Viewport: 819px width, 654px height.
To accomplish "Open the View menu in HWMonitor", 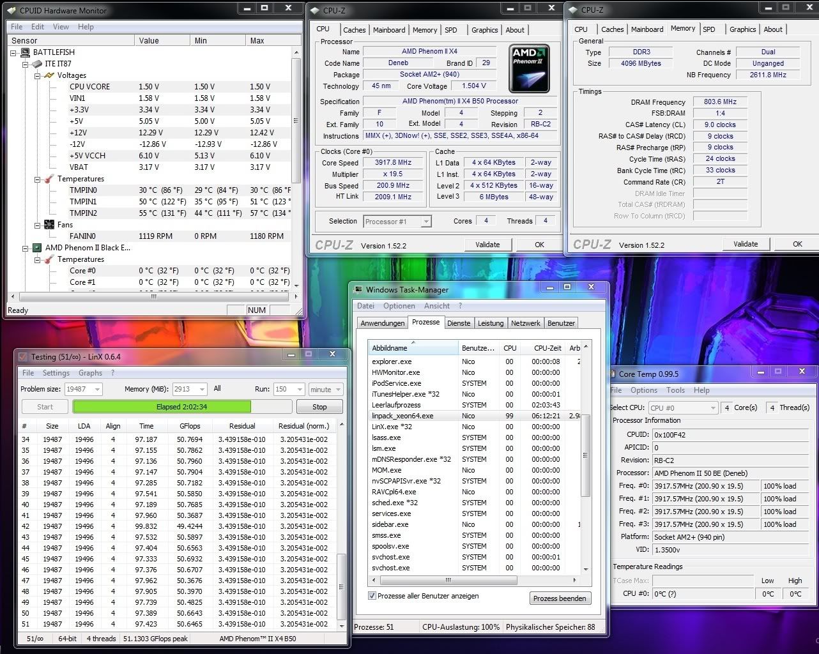I will pos(61,27).
